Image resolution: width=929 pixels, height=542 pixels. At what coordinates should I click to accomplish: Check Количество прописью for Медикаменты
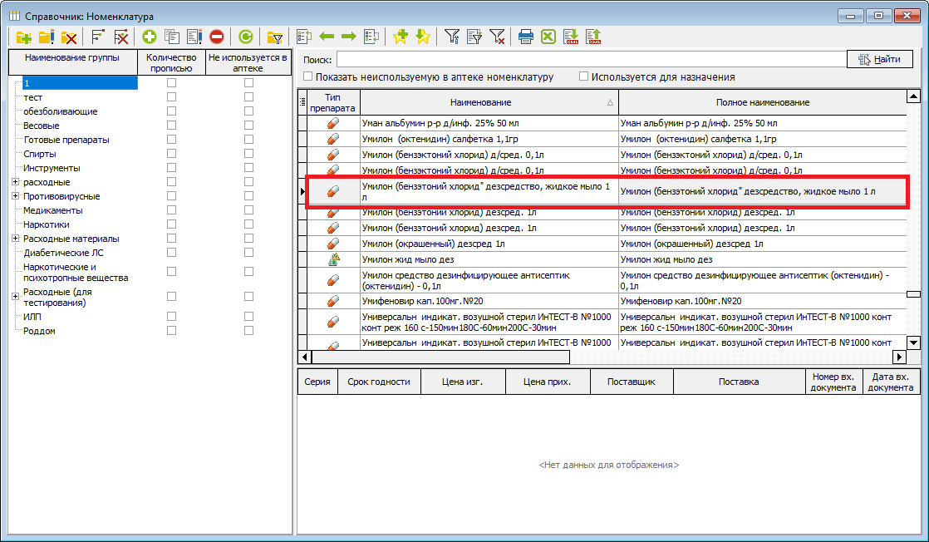tap(171, 210)
